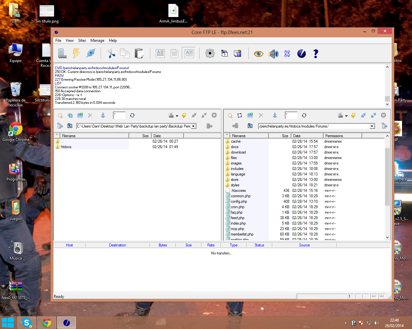The height and width of the screenshot is (329, 412).
Task: Click the log pane scrollbar down arrow
Action: tap(387, 104)
